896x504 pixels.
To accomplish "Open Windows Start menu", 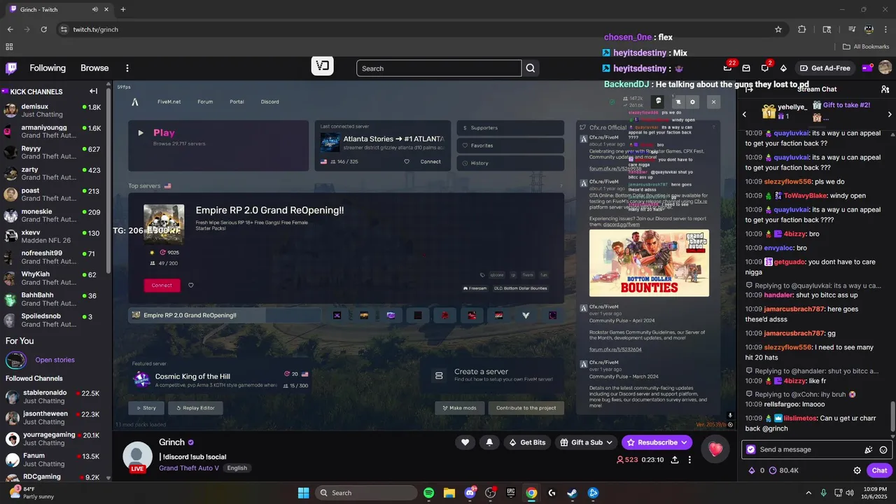I will pyautogui.click(x=303, y=493).
